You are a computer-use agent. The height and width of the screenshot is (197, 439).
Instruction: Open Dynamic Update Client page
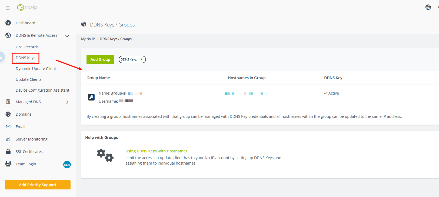[x=36, y=69]
